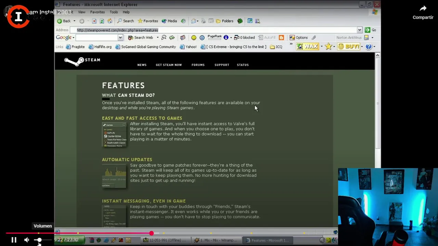Open the Halflife.org bookmark
The width and height of the screenshot is (438, 246).
[x=100, y=47]
